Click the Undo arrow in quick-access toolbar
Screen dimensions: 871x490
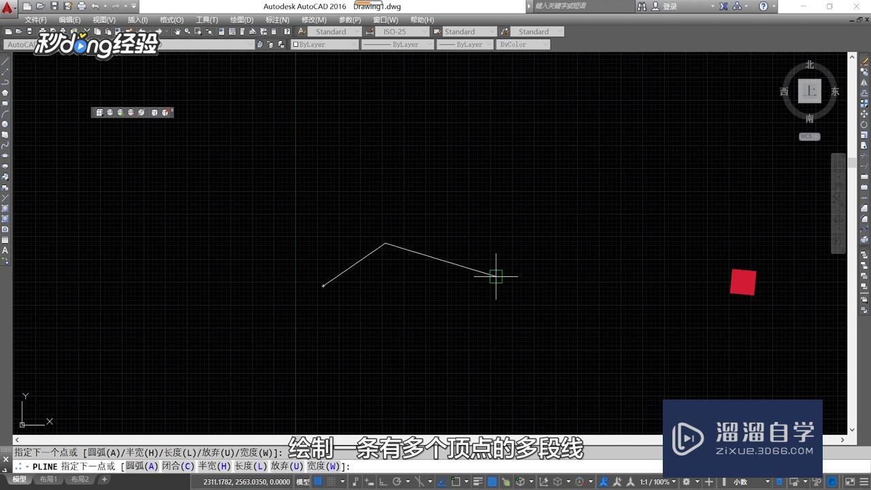95,6
